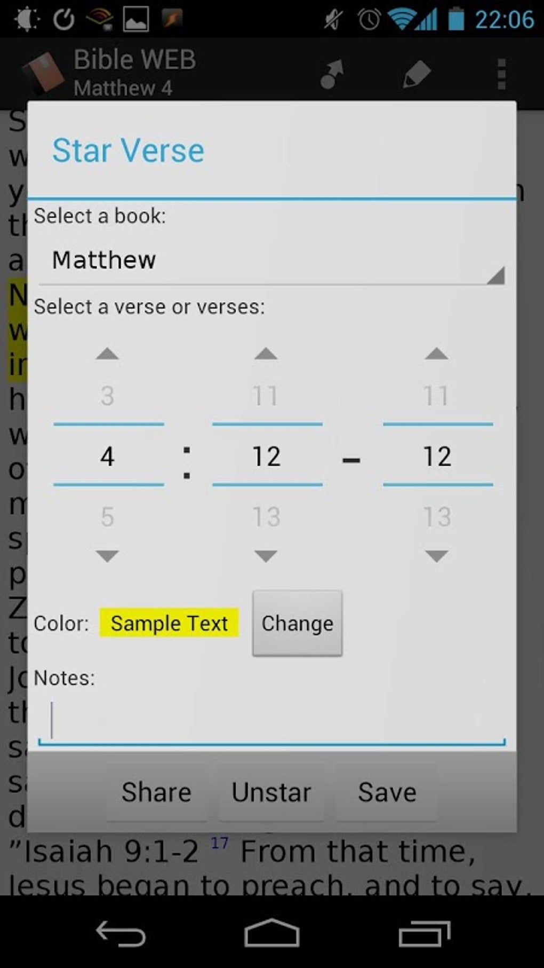
Task: Tap up arrow above start verse 12
Action: (266, 354)
